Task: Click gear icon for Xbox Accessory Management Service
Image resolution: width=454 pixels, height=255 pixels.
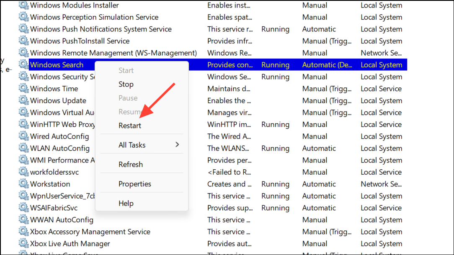Action: tap(24, 231)
